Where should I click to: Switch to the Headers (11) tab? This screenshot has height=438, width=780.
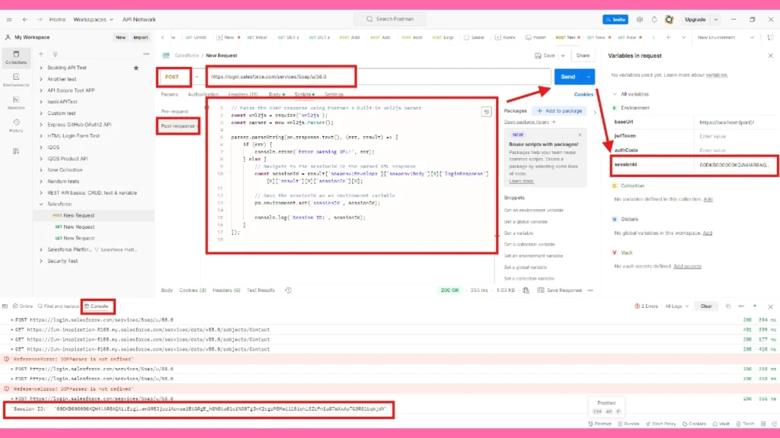point(241,94)
